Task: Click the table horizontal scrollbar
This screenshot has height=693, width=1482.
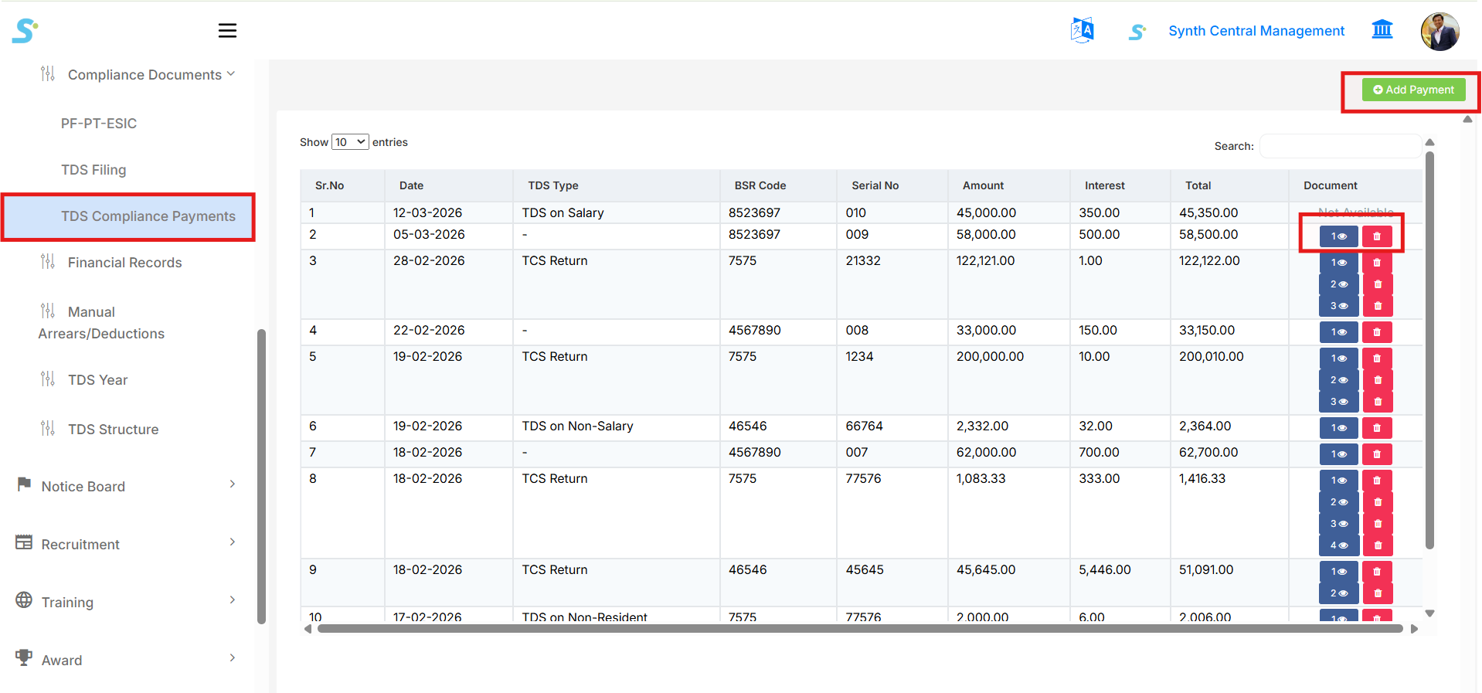Action: point(860,629)
